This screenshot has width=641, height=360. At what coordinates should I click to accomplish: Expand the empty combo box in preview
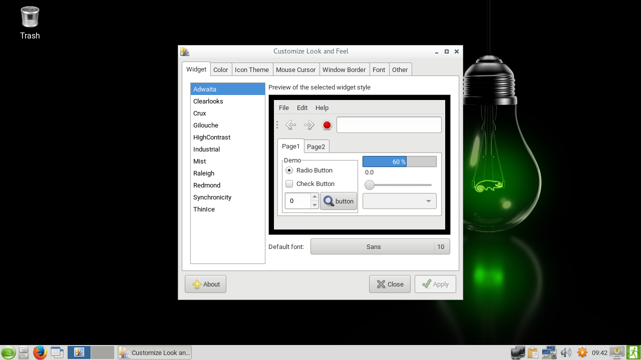point(399,201)
